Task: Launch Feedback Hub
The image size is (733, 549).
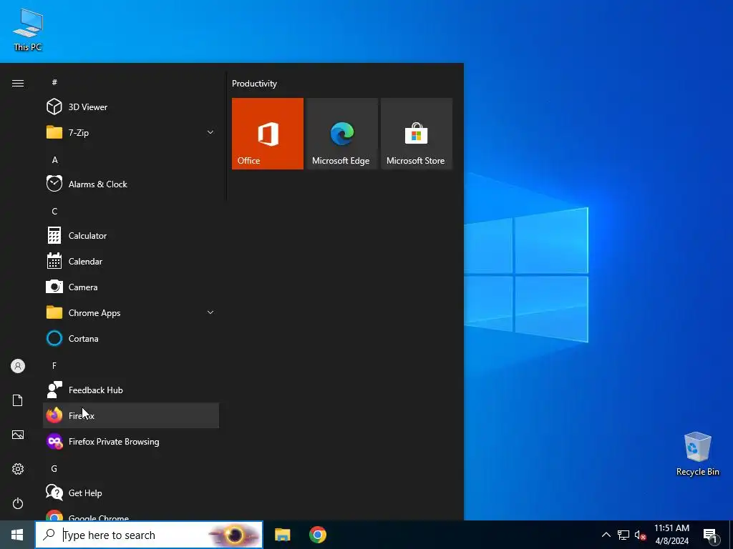Action: point(131,390)
